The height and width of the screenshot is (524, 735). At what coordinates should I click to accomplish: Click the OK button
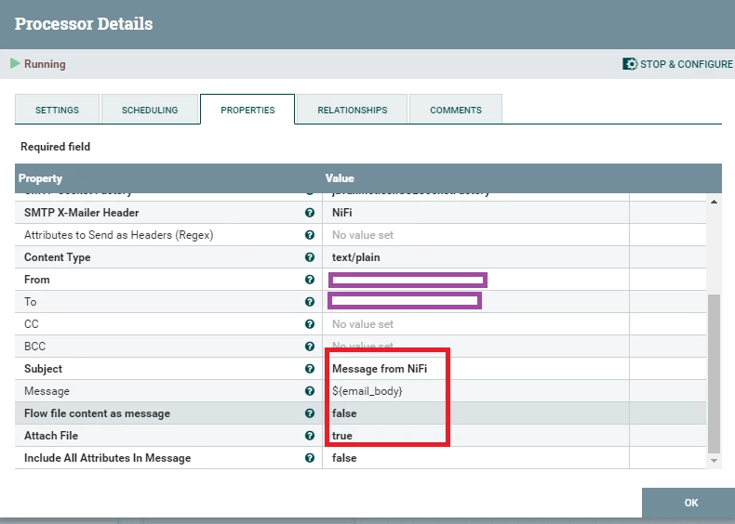[x=688, y=503]
